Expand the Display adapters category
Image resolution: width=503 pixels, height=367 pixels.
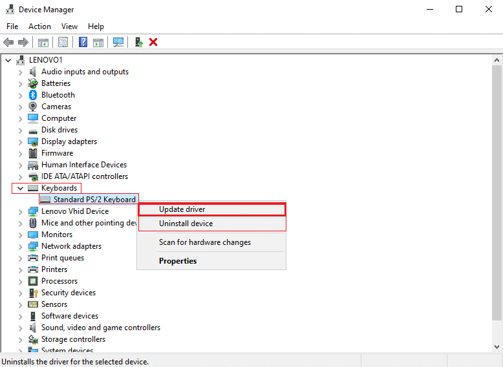[20, 142]
